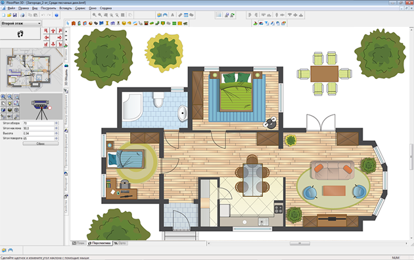This screenshot has width=414, height=260.
Task: Click the Высота value field showing 0,94
Action: [x=39, y=134]
